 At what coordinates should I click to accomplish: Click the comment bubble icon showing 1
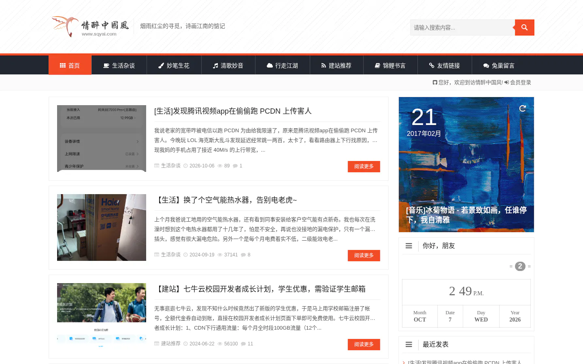point(235,166)
